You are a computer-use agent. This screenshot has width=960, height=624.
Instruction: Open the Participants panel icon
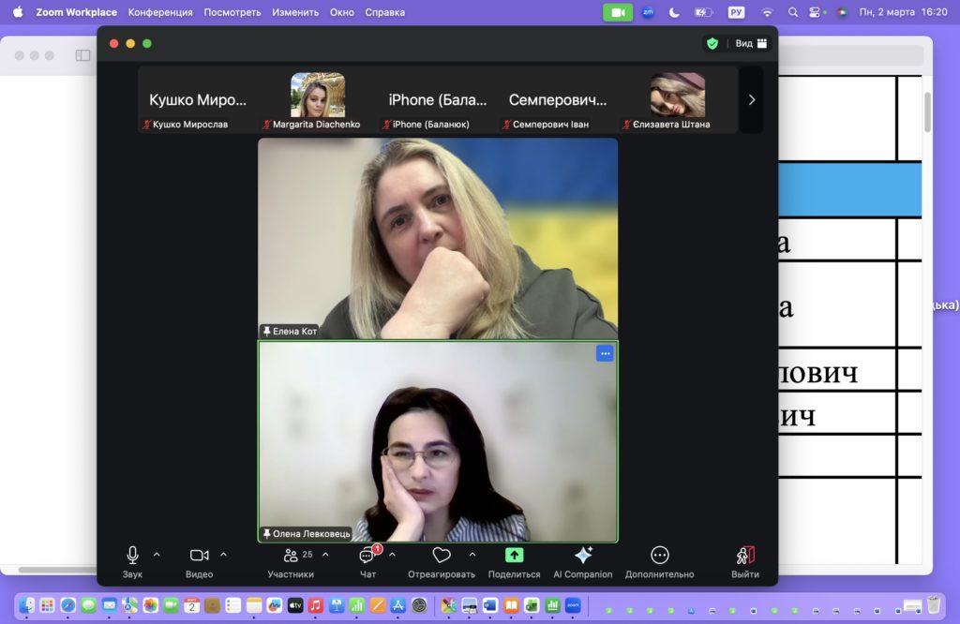291,556
